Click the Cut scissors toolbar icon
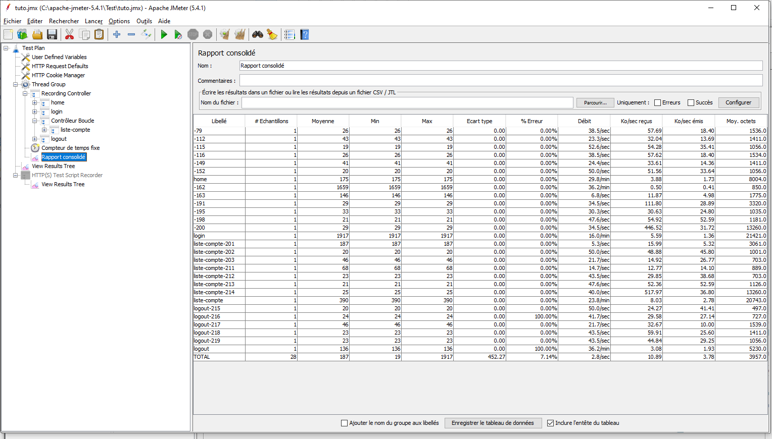 pos(70,34)
